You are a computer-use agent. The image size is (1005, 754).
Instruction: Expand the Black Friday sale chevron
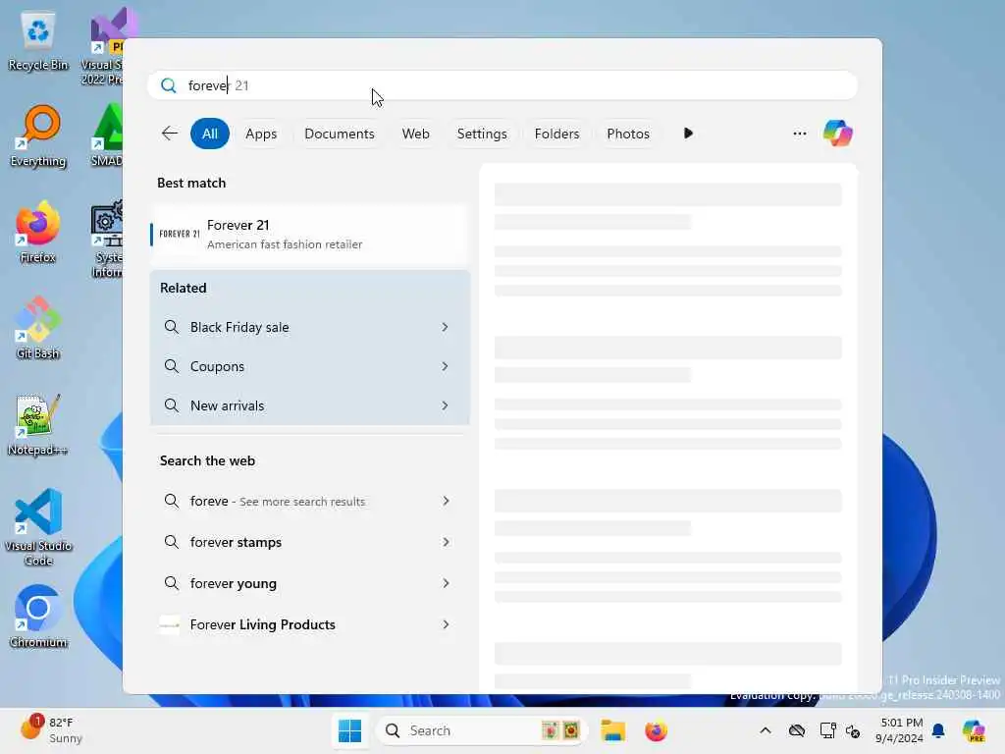(x=445, y=327)
